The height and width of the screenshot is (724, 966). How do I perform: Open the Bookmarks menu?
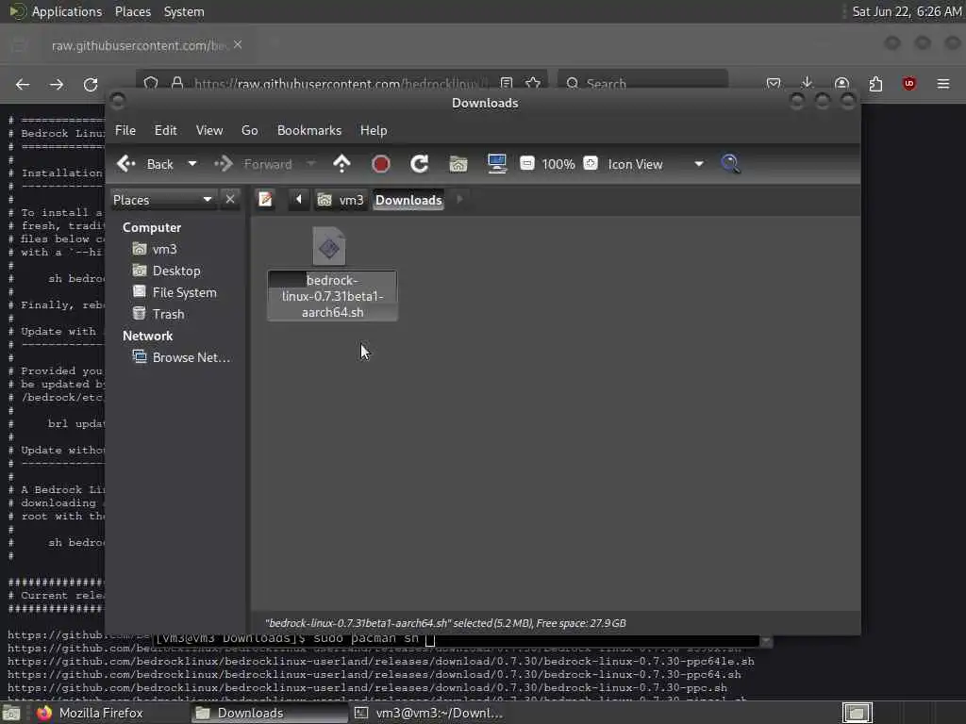pos(309,130)
